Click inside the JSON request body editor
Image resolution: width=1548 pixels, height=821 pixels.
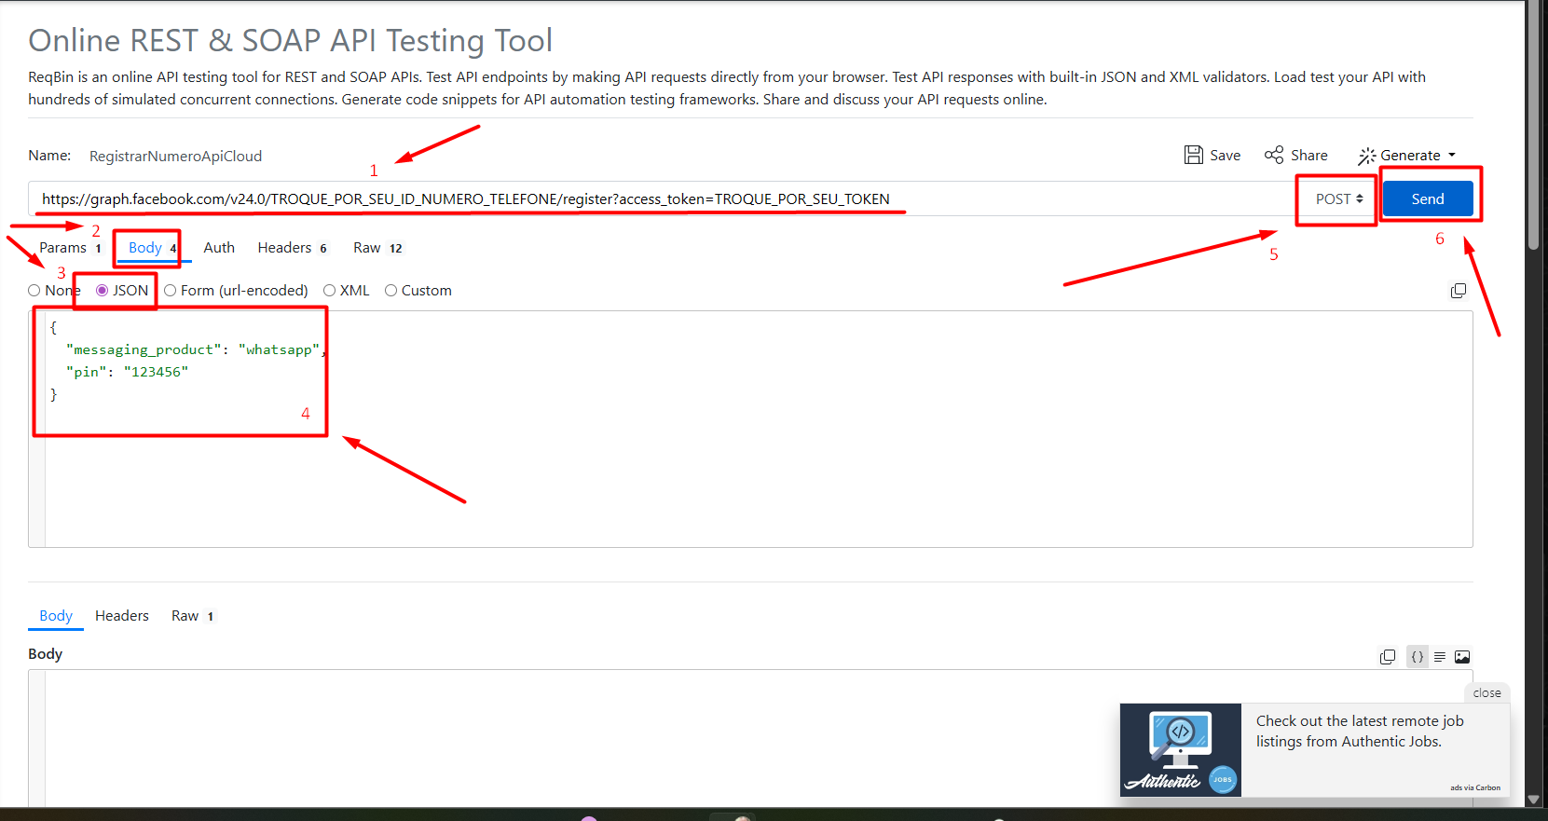pos(759,429)
